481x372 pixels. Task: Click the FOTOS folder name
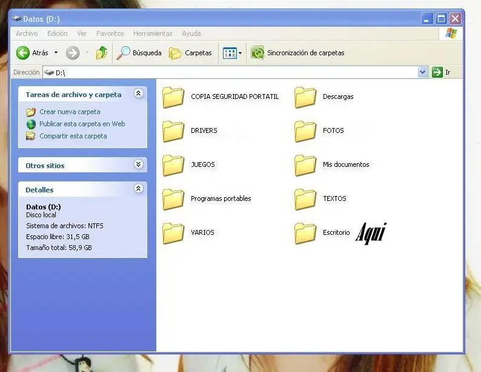tap(333, 130)
